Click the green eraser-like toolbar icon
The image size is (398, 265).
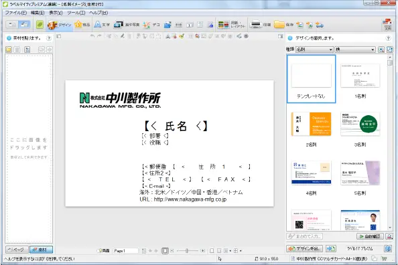40,25
